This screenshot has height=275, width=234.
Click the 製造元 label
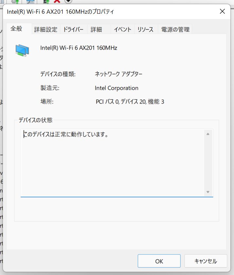coord(50,88)
